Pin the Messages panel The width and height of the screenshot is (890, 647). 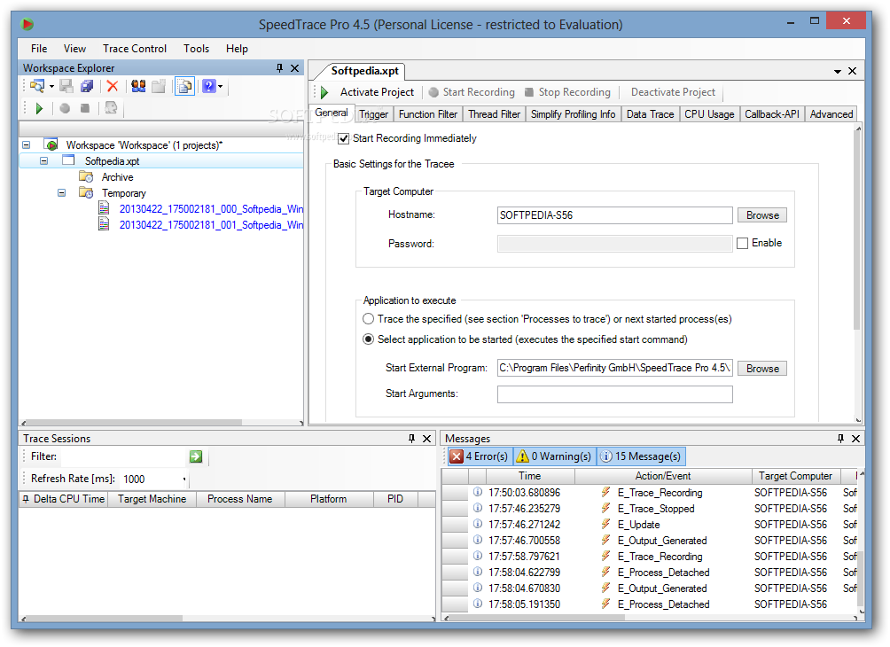(x=840, y=438)
